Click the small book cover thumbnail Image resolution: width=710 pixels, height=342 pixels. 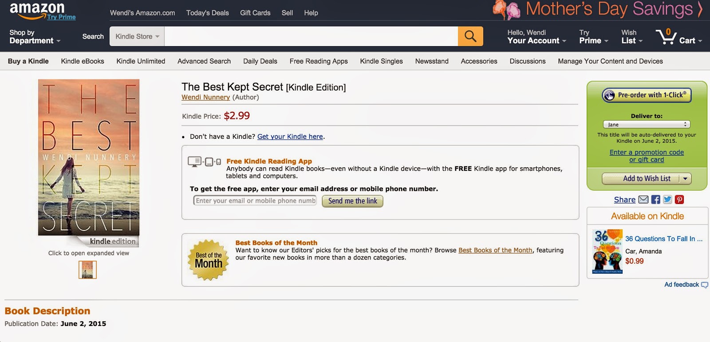point(87,270)
